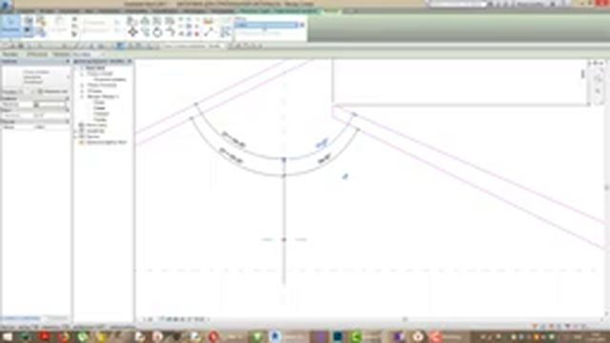The height and width of the screenshot is (343, 610).
Task: Select the bold Left elevation view item
Action: point(99,108)
